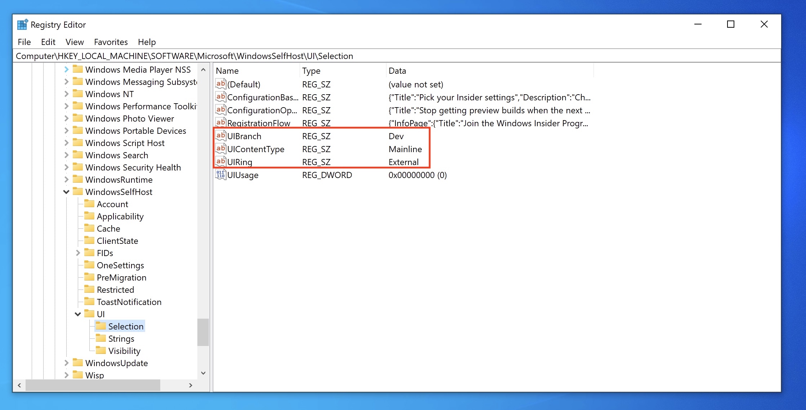Open the Favorites menu

(111, 42)
